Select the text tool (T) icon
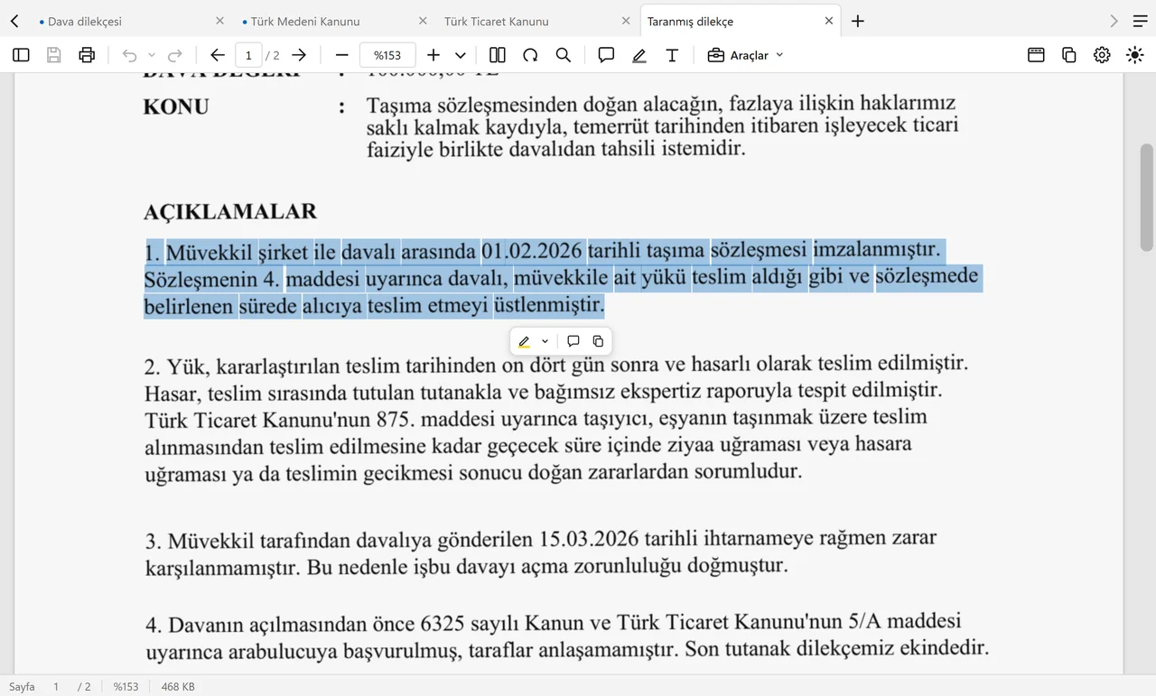The height and width of the screenshot is (696, 1156). (x=672, y=55)
